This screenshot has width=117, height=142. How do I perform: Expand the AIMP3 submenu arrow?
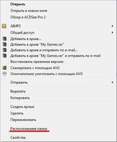[x=112, y=26]
